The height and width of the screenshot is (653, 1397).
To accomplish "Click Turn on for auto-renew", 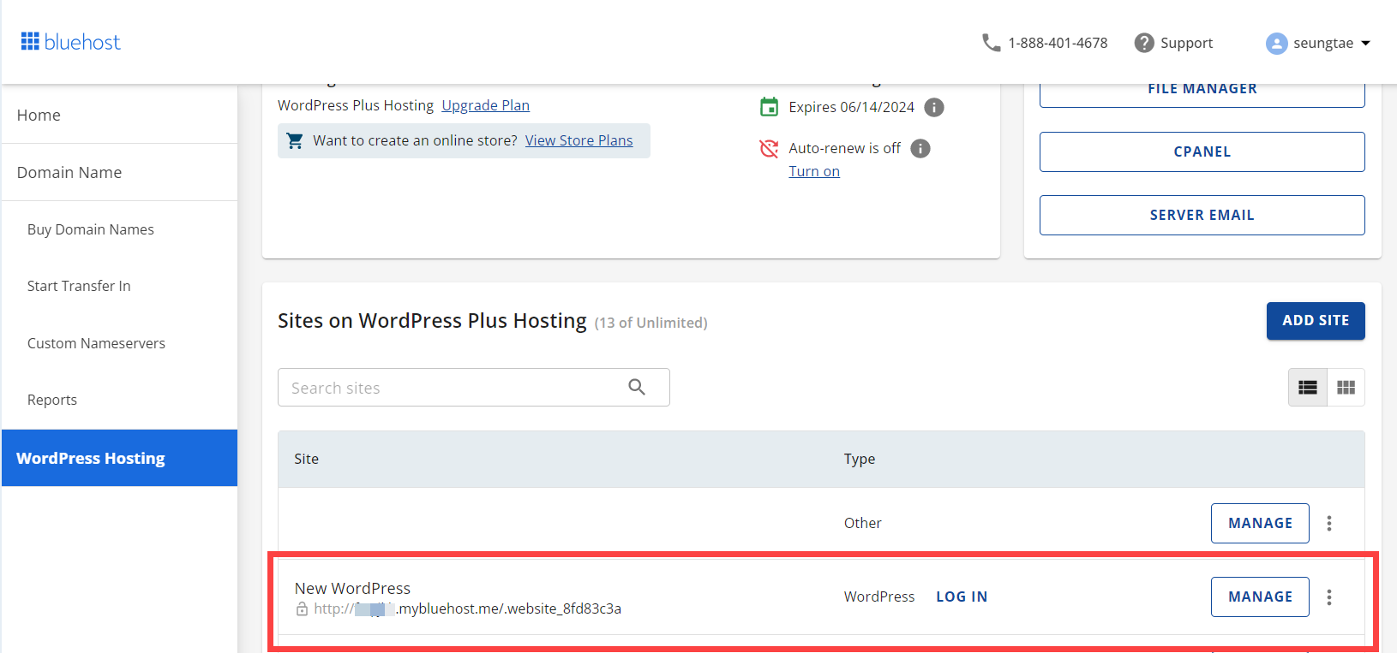I will coord(814,171).
